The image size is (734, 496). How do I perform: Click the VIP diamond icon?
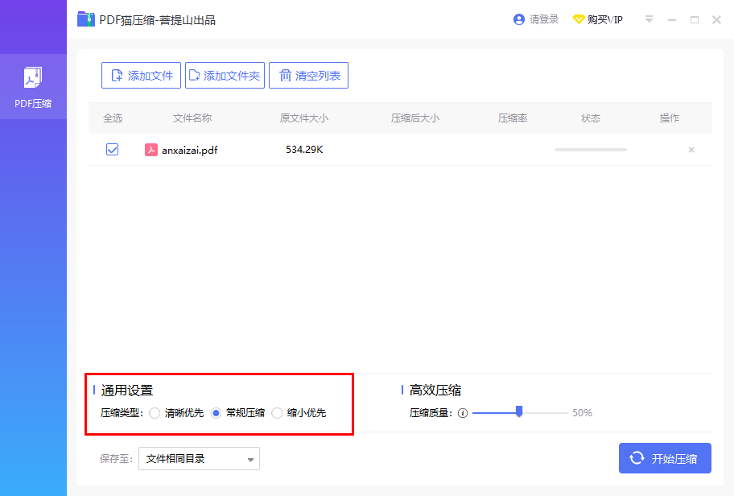coord(579,19)
